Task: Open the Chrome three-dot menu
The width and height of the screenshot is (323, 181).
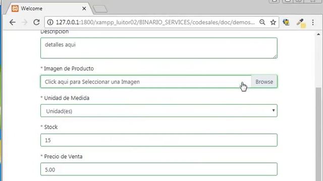Action: pos(313,22)
